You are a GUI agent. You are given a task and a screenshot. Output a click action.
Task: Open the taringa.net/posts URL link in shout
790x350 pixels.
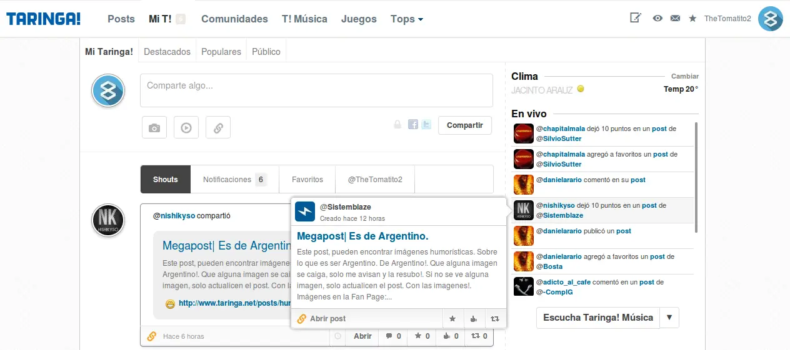[234, 303]
